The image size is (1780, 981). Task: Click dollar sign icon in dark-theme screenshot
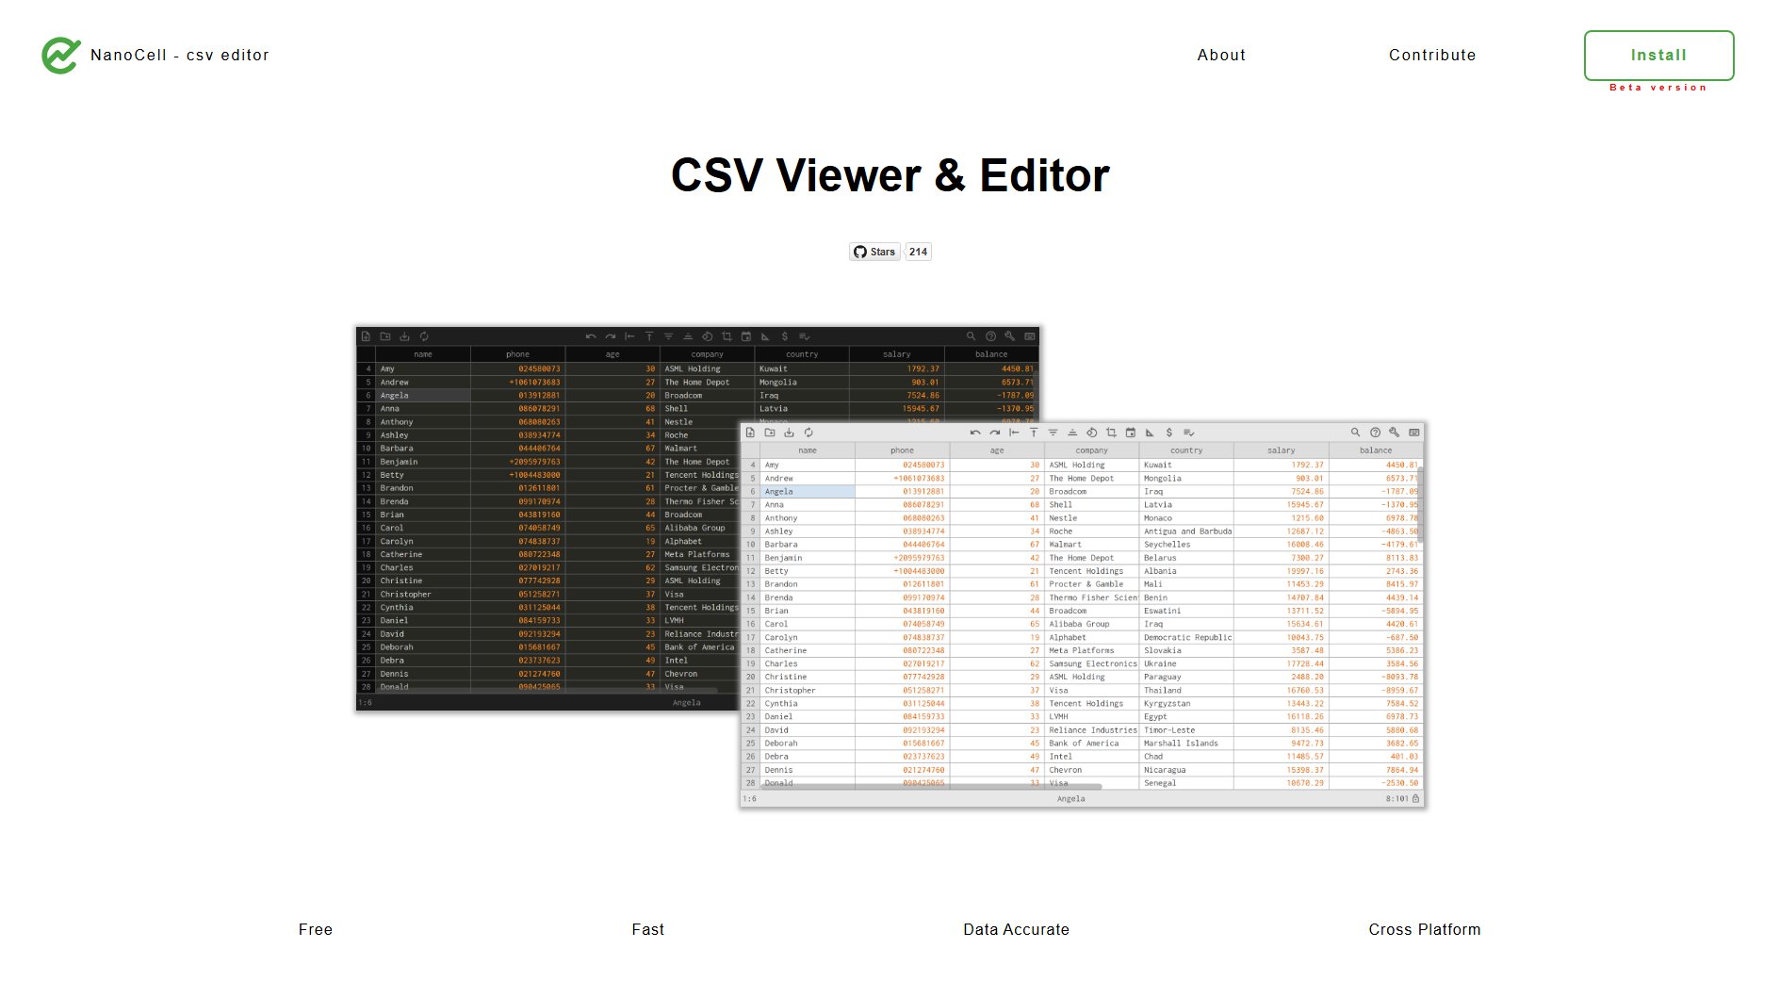click(785, 336)
